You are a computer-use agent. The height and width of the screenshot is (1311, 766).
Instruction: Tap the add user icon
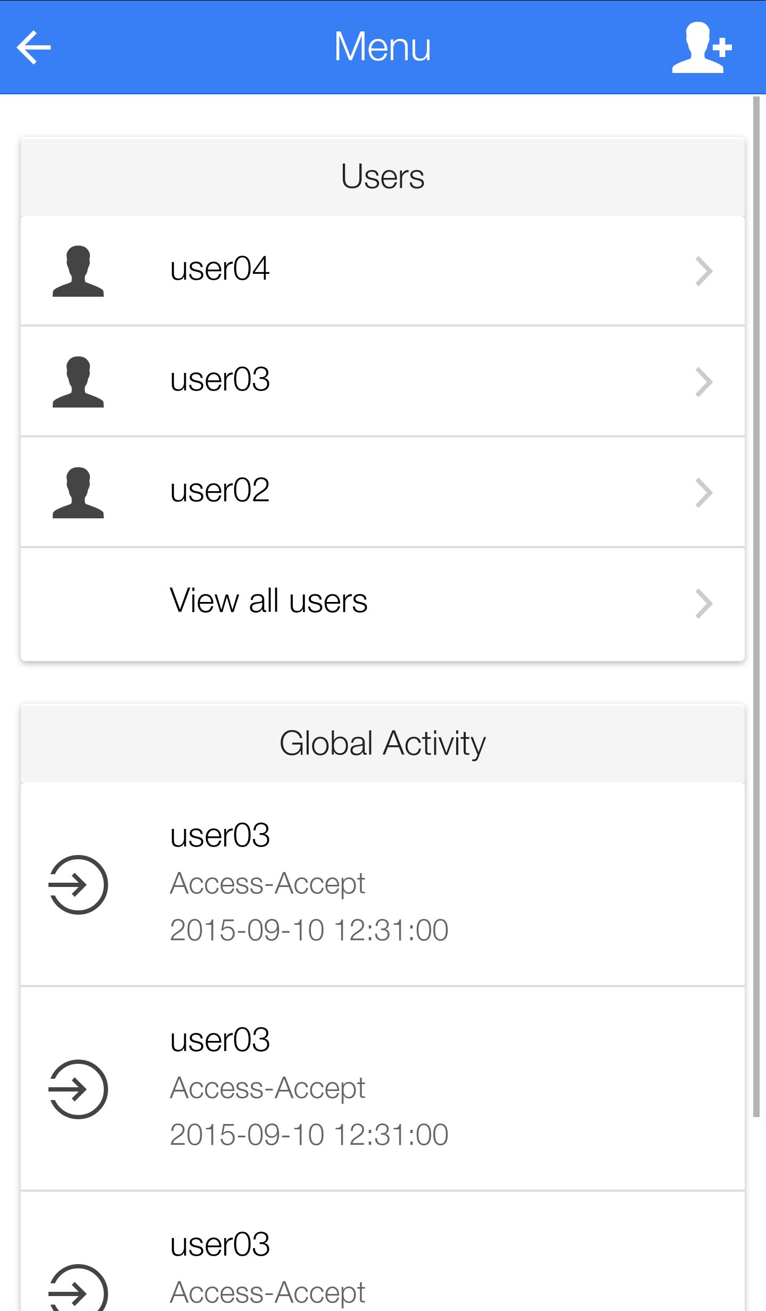pos(702,47)
